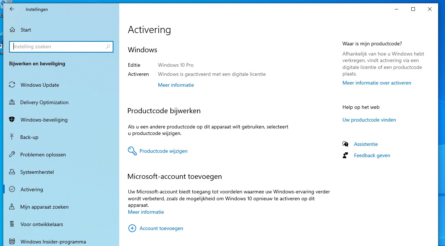445x246 pixels.
Task: Select the Delivery Optimization icon
Action: click(12, 102)
